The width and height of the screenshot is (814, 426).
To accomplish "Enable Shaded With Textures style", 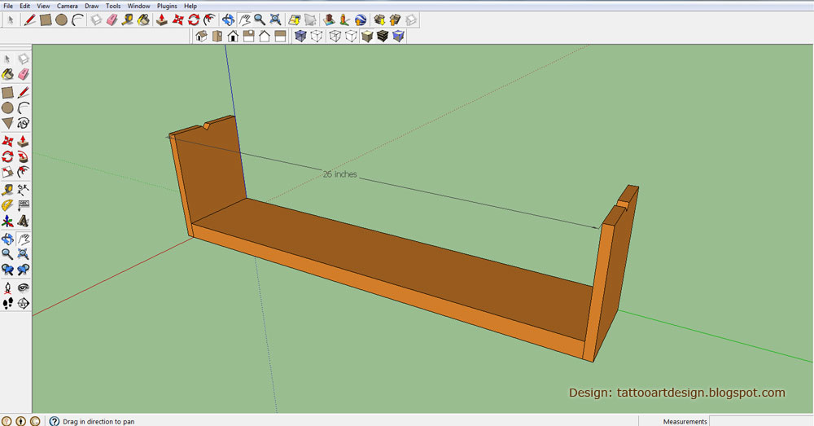I will (x=383, y=37).
